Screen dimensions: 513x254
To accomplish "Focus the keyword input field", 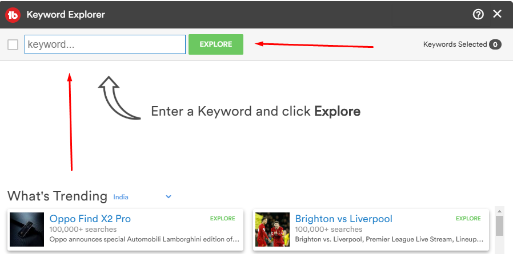I will (x=105, y=44).
